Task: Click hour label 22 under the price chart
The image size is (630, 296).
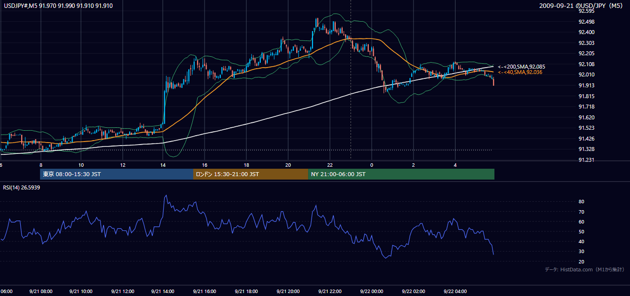Action: (x=330, y=165)
